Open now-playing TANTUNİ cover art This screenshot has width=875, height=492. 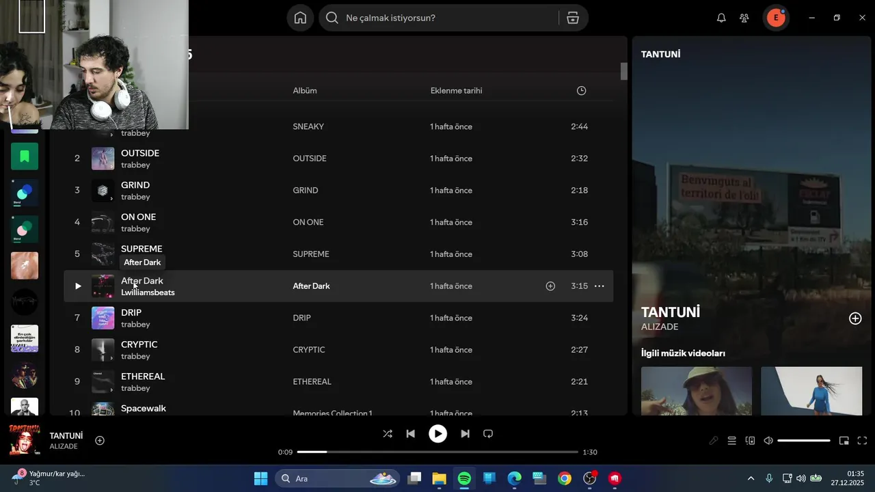(x=25, y=440)
